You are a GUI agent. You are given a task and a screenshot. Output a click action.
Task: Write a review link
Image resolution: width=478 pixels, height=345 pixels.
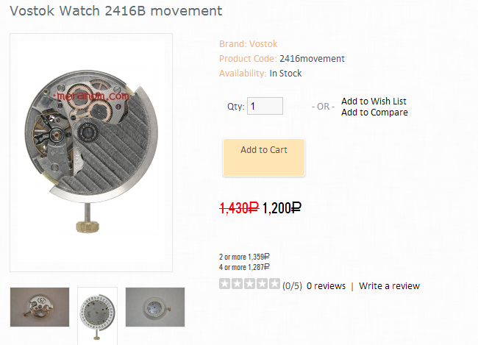click(x=389, y=286)
